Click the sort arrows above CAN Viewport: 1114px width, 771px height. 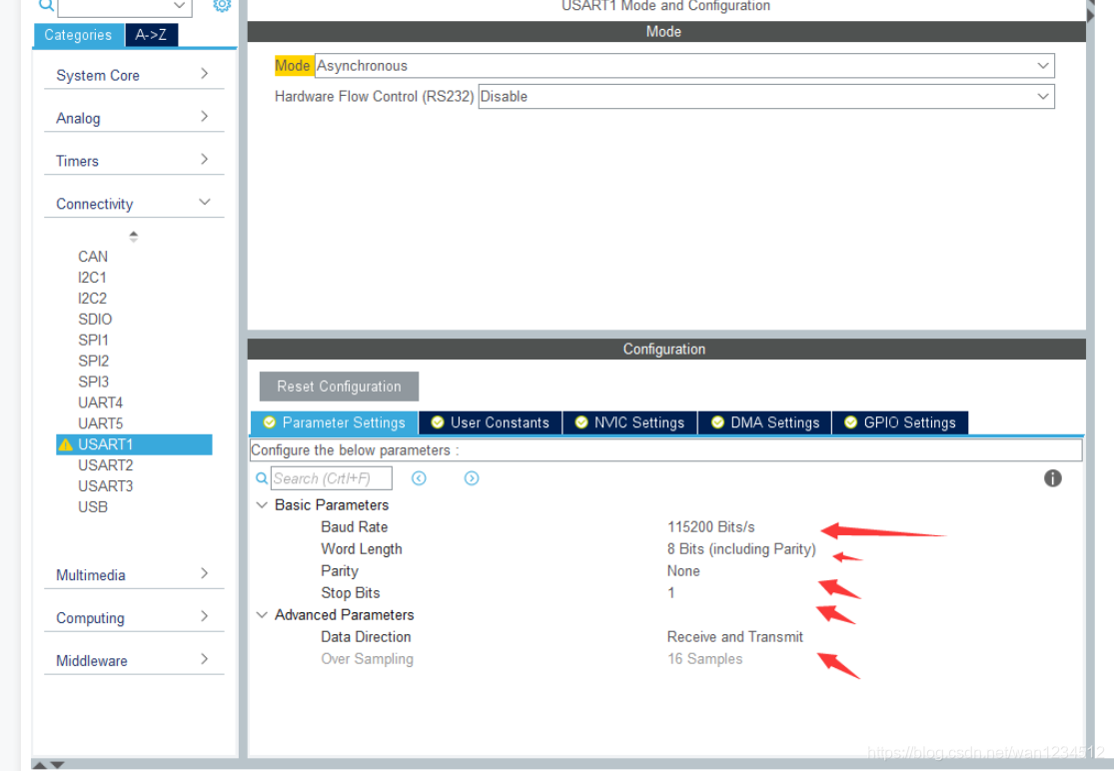pos(133,237)
